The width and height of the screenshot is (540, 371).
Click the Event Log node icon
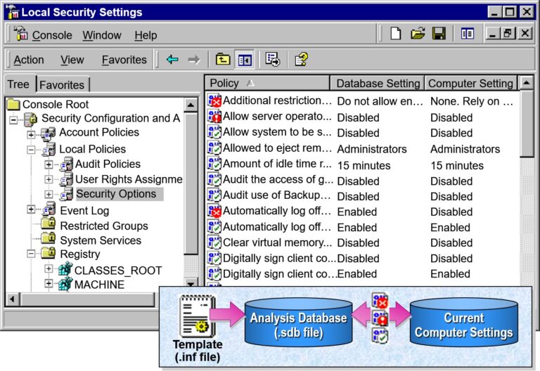pyautogui.click(x=49, y=209)
